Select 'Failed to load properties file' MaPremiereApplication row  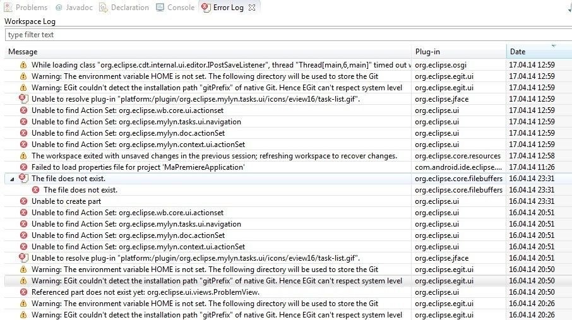click(x=138, y=167)
